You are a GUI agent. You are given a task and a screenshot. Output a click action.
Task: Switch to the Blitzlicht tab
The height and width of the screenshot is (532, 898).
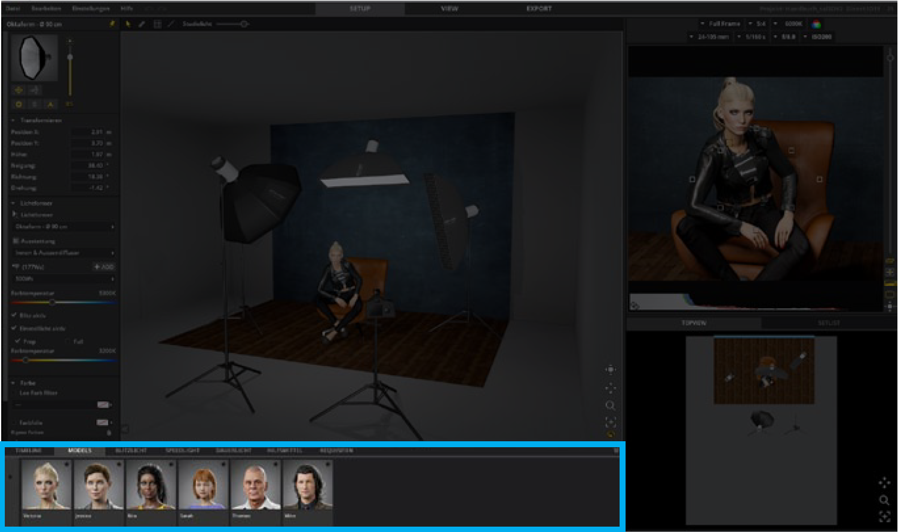coord(131,451)
